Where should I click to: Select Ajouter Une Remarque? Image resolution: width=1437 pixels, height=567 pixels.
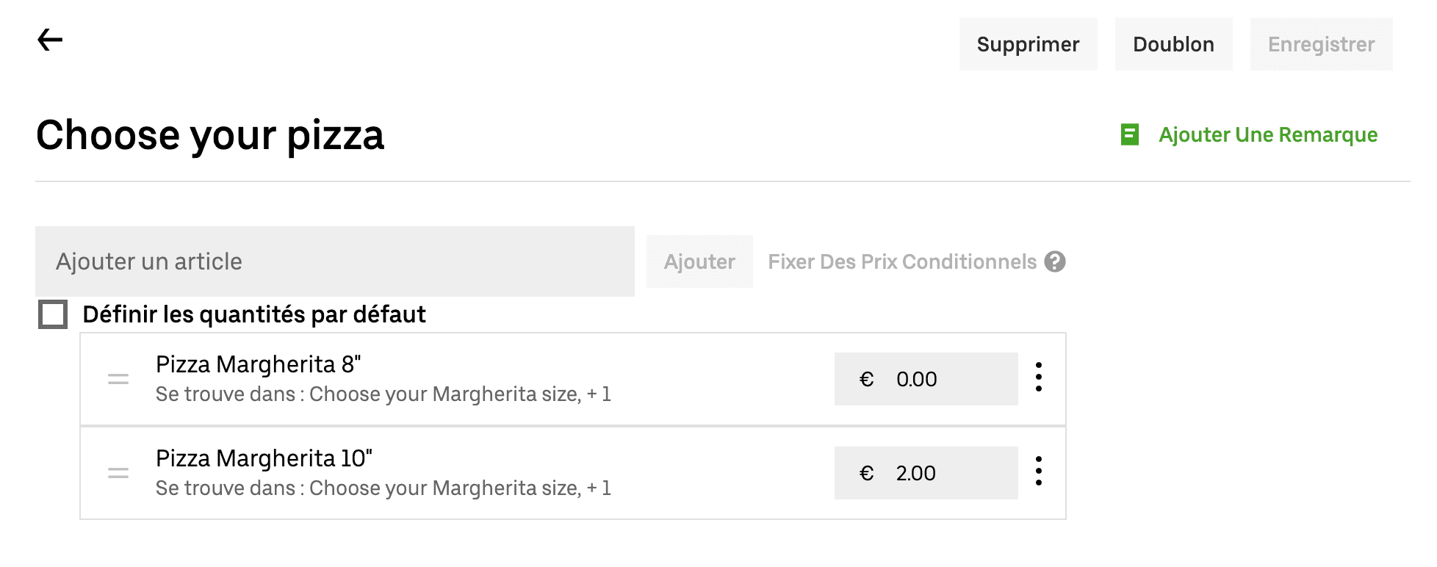pos(1268,135)
